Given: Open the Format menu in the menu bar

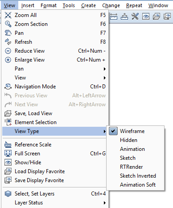Looking at the screenshot, I should (x=49, y=5).
